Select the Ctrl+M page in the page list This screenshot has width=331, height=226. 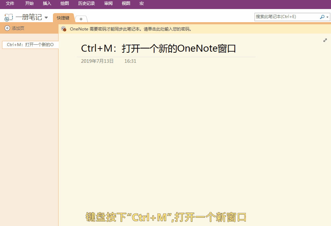[x=30, y=44]
